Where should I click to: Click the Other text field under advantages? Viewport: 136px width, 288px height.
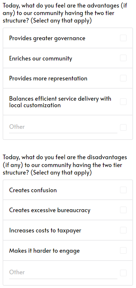tap(63, 127)
